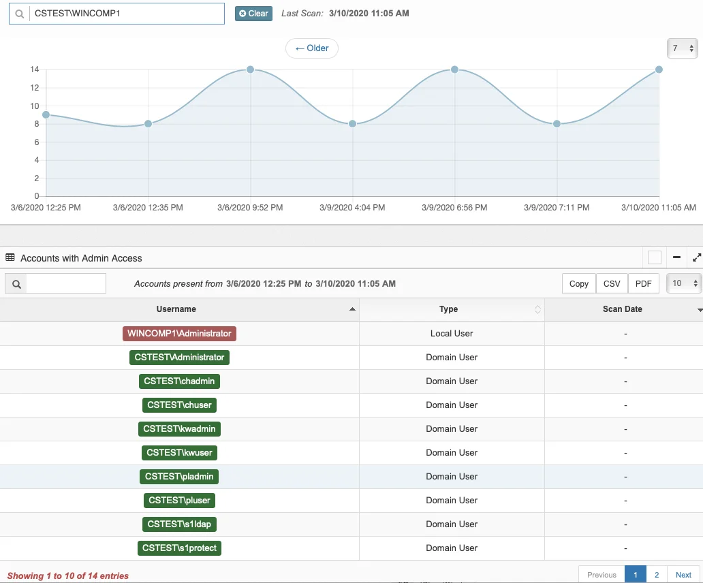Image resolution: width=703 pixels, height=583 pixels.
Task: Click the search magnifier icon beside CSTEST\WINCOMP1
Action: click(19, 14)
